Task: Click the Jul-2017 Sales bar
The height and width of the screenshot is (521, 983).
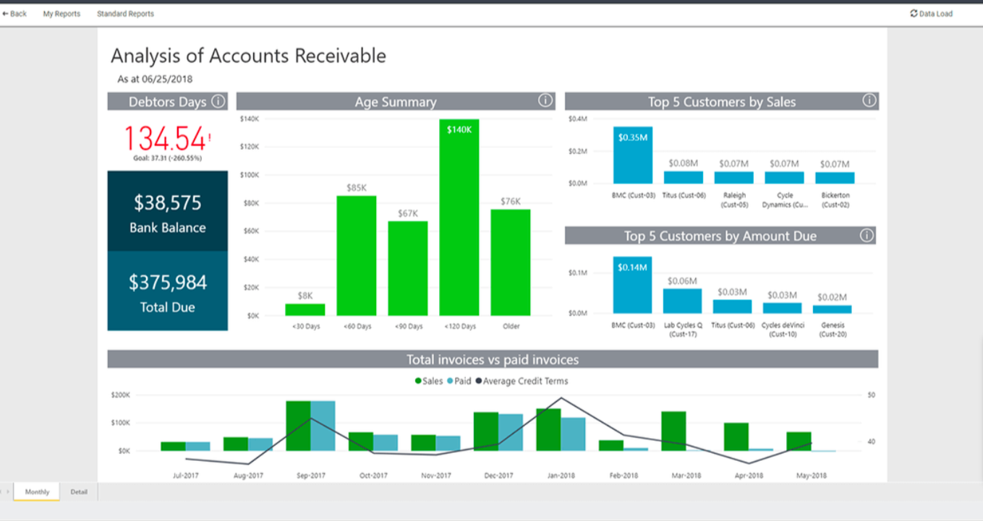Action: (x=173, y=447)
